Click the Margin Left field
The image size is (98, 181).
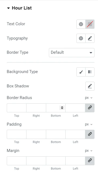(x=75, y=161)
